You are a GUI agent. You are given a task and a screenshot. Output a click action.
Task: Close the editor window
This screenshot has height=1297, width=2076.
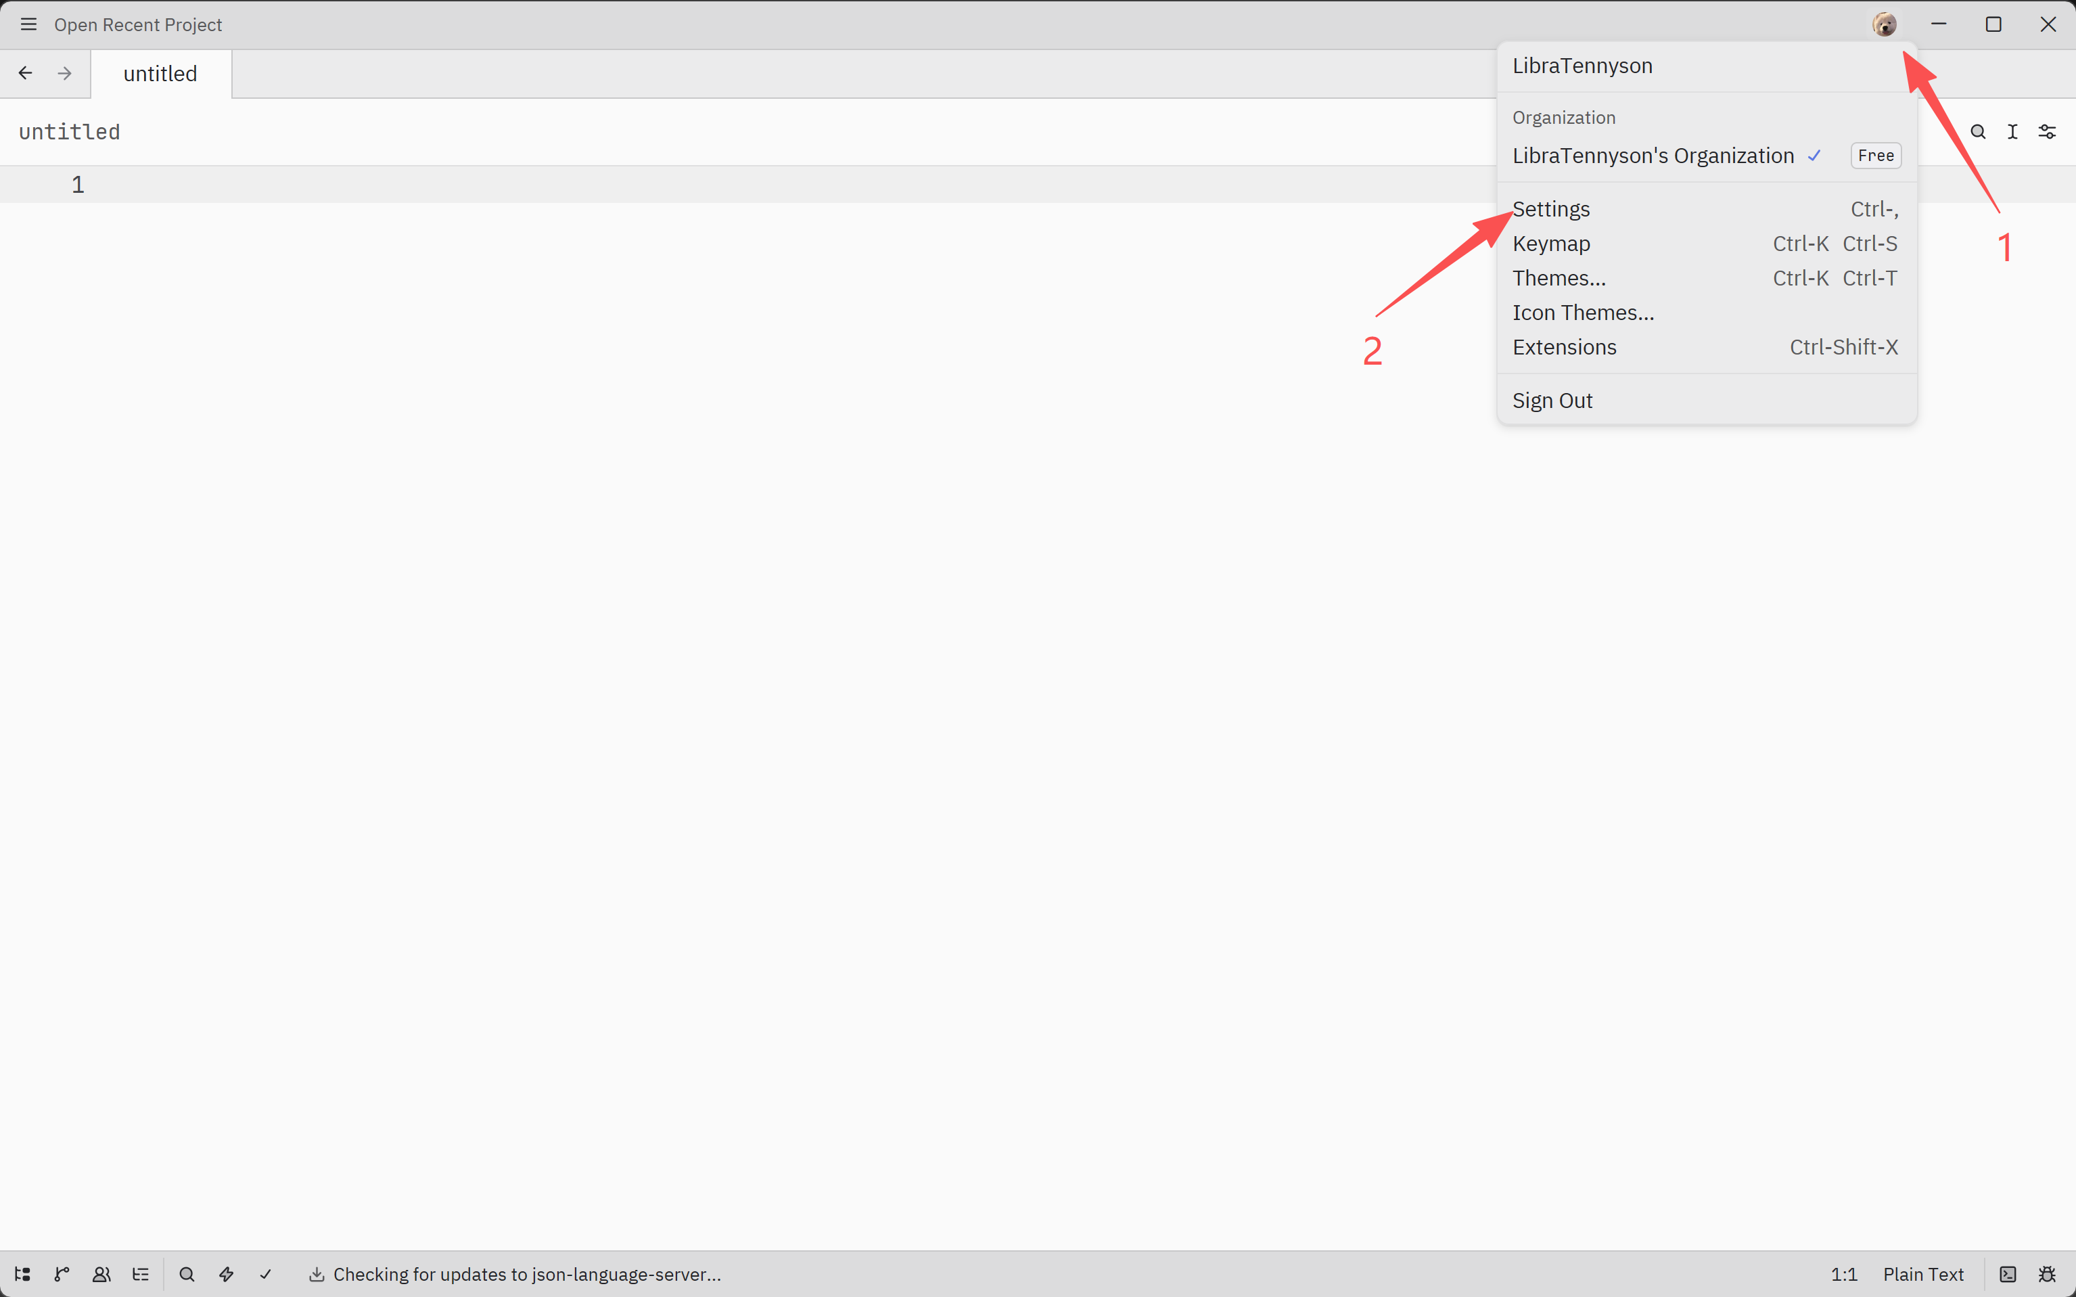tap(2048, 24)
